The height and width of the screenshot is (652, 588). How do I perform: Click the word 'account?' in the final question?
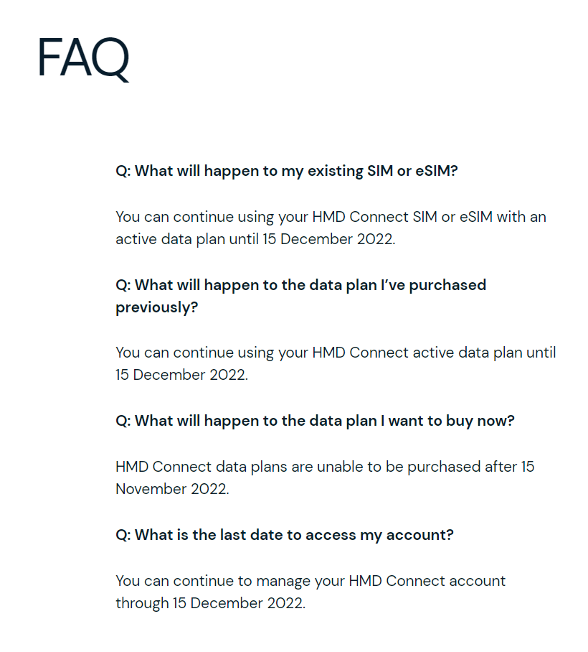pyautogui.click(x=419, y=535)
